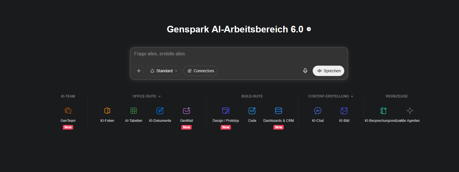Viewport: 459px width, 172px height.
Task: Click the Connectors button
Action: (x=200, y=71)
